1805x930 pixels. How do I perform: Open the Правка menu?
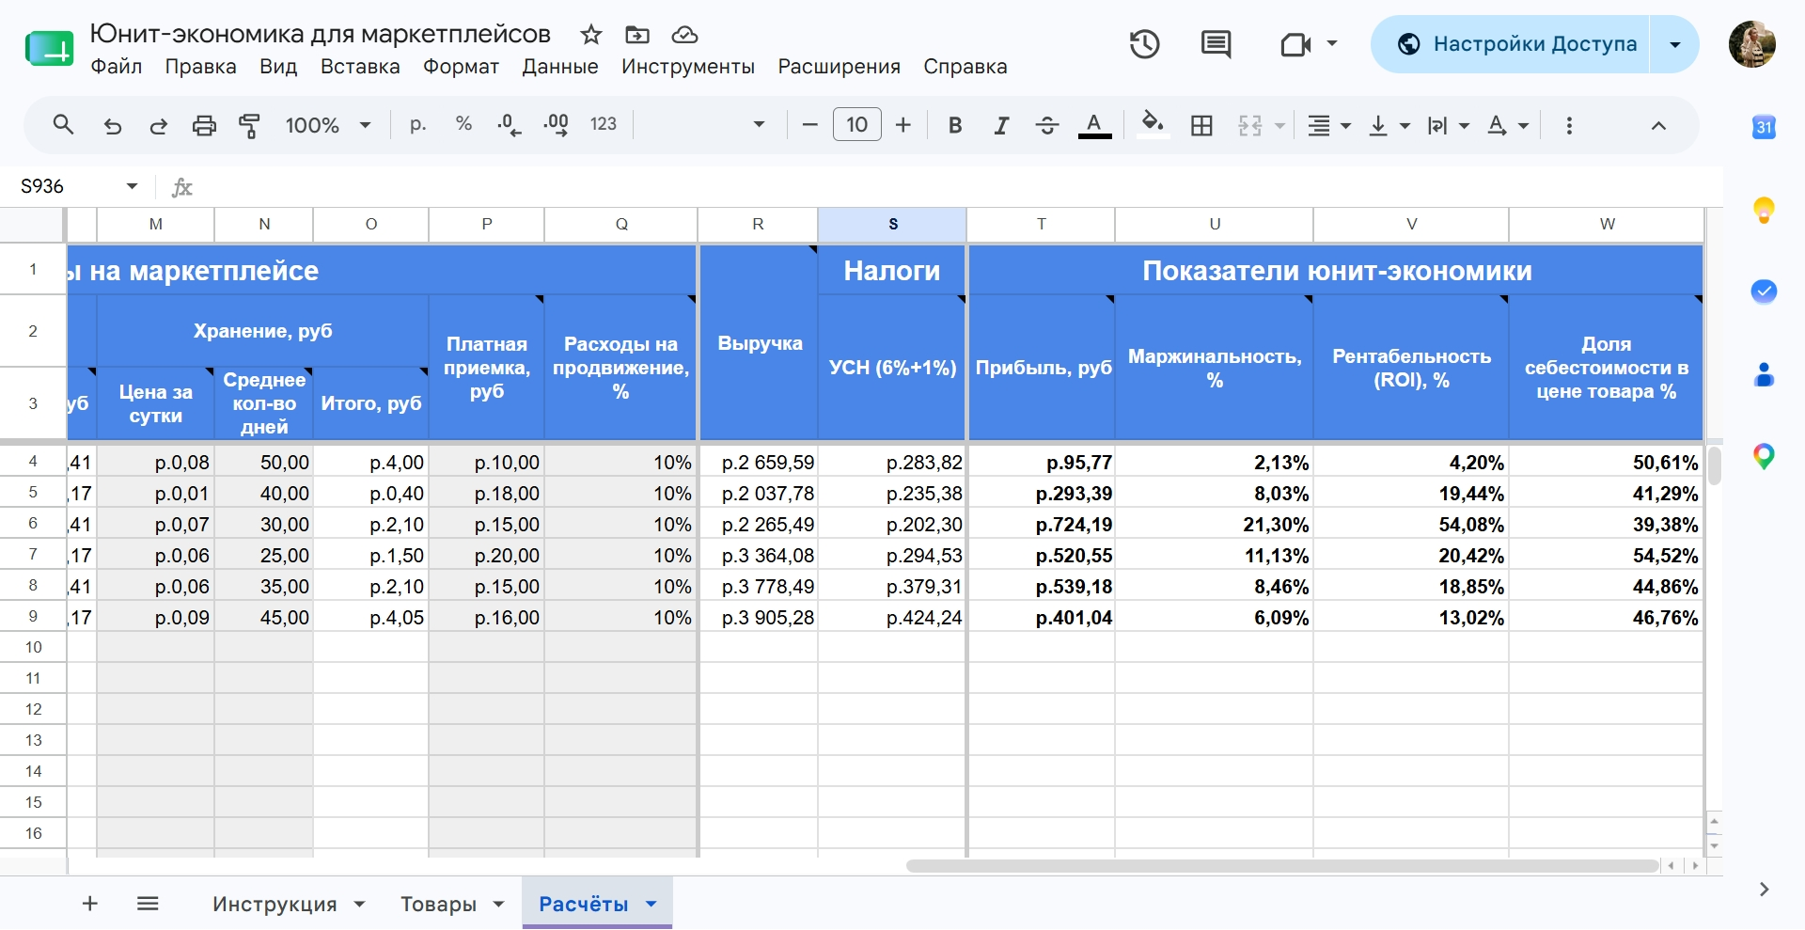(200, 67)
